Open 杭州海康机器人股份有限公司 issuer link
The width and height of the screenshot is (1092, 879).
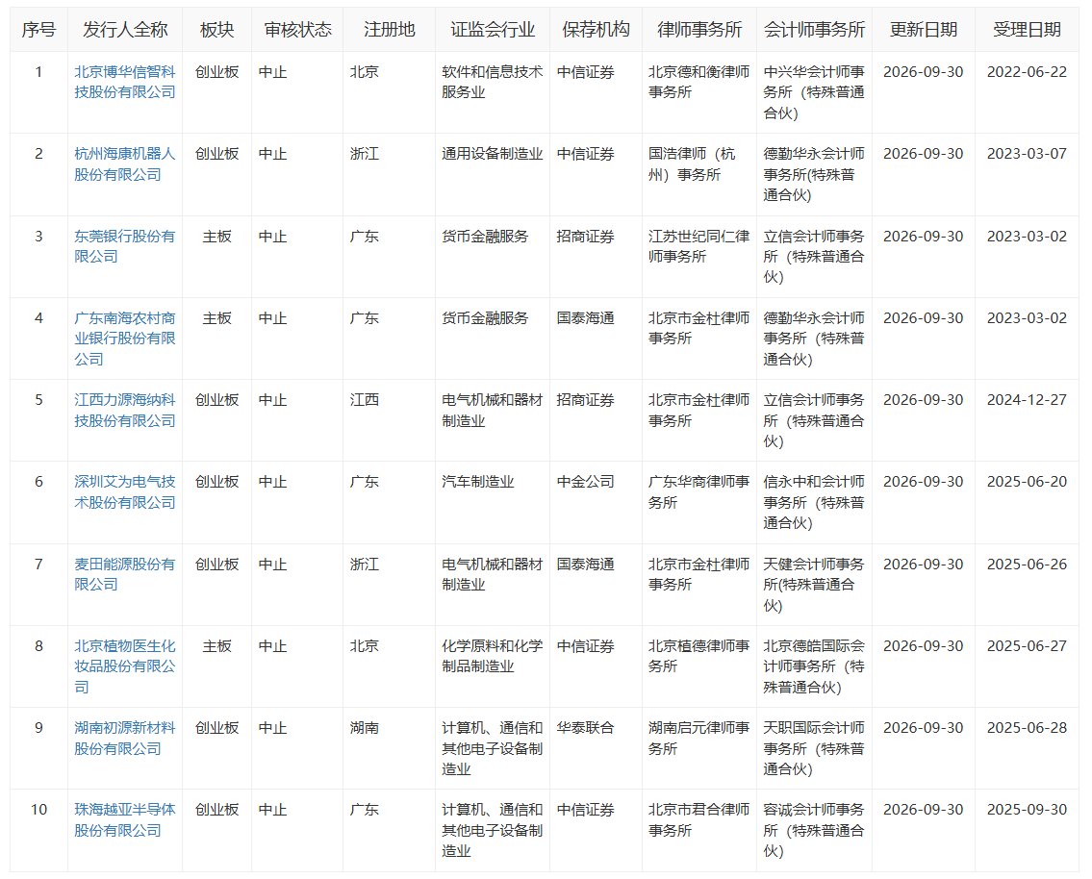(125, 163)
